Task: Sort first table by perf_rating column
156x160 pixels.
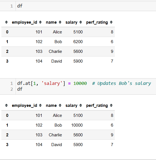Action: [111, 22]
